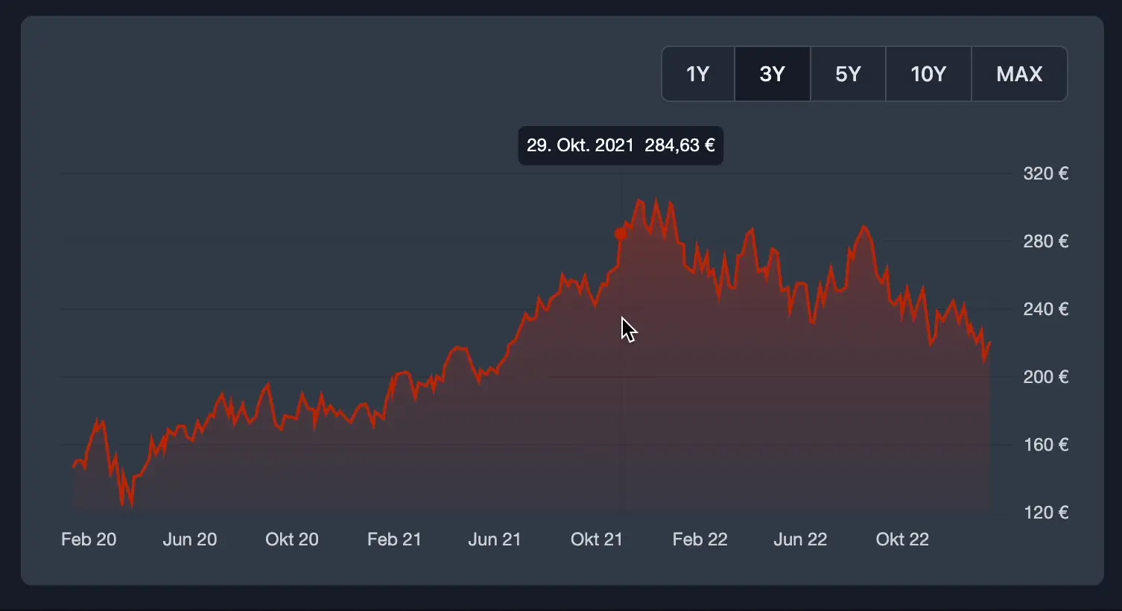This screenshot has width=1122, height=611.
Task: Select the Jun 21 date label
Action: [x=495, y=539]
